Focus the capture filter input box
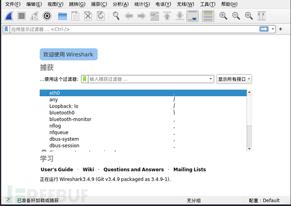The image size is (291, 206). (x=148, y=79)
